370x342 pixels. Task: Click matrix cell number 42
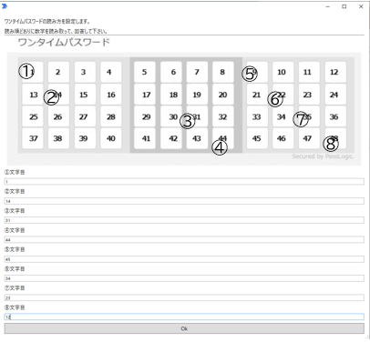tap(171, 138)
